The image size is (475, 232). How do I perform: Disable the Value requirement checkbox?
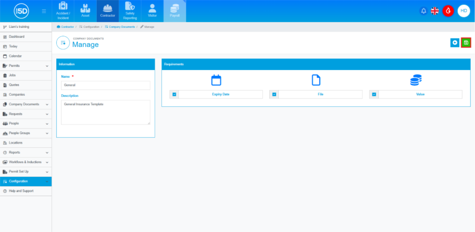tap(374, 94)
